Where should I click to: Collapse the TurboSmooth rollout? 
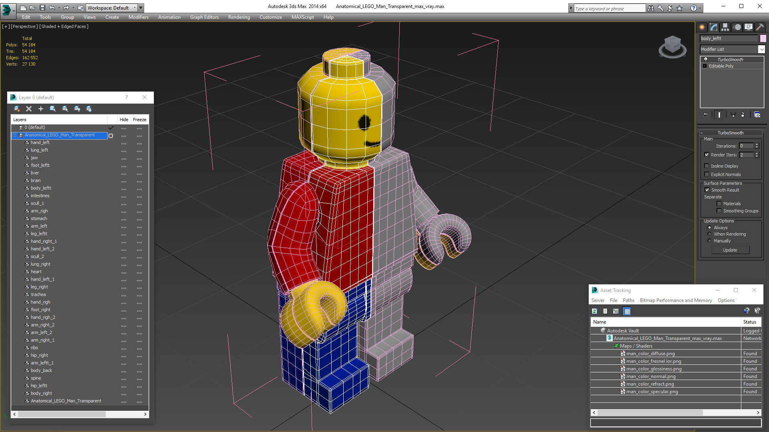pyautogui.click(x=702, y=133)
